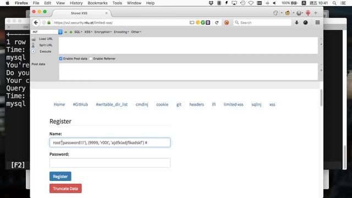Open Spotlight search in the menu bar
Viewport: 352px width, 198px height.
[334, 3]
